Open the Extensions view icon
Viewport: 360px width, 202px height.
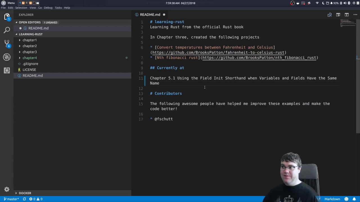point(7,70)
